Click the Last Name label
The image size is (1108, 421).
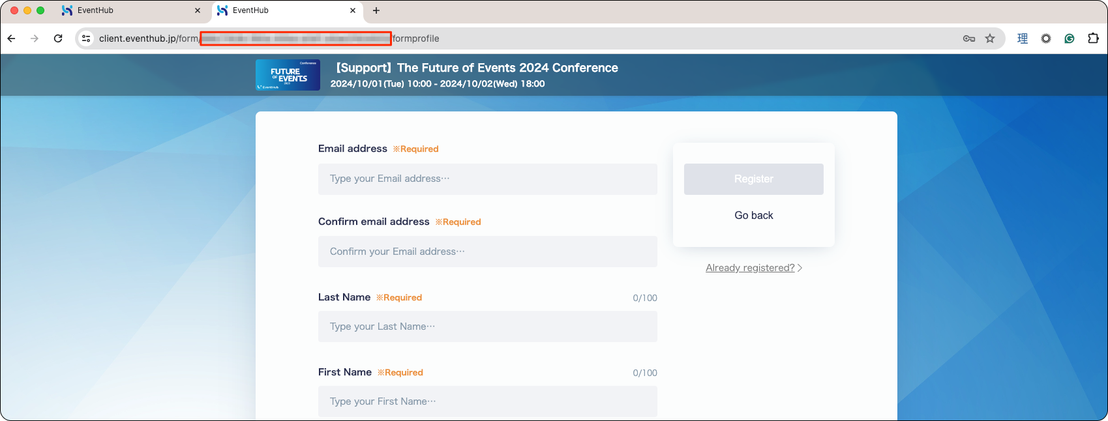344,297
